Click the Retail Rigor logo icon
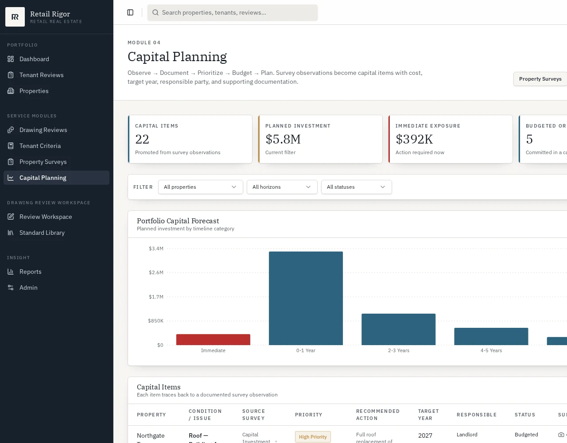Screen dimensions: 567x443 tap(15, 17)
